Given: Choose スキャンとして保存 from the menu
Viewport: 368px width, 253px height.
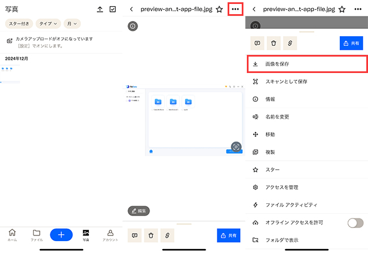Looking at the screenshot, I should pyautogui.click(x=306, y=82).
